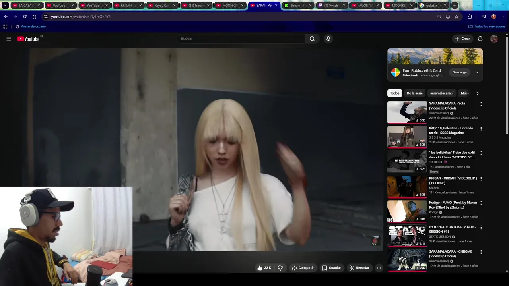The image size is (509, 286).
Task: Open tab search dropdown arrow
Action: pyautogui.click(x=5, y=6)
